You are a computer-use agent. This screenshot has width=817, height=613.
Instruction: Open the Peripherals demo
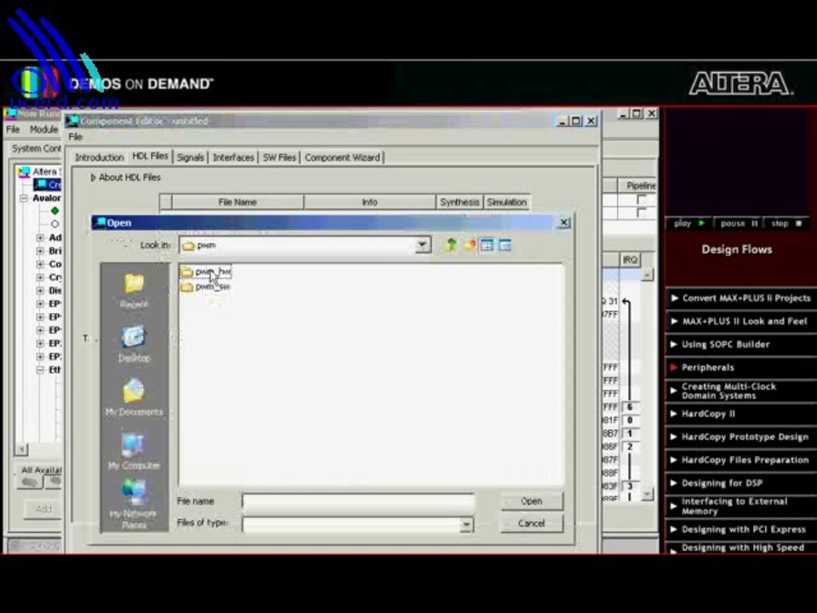click(x=741, y=368)
